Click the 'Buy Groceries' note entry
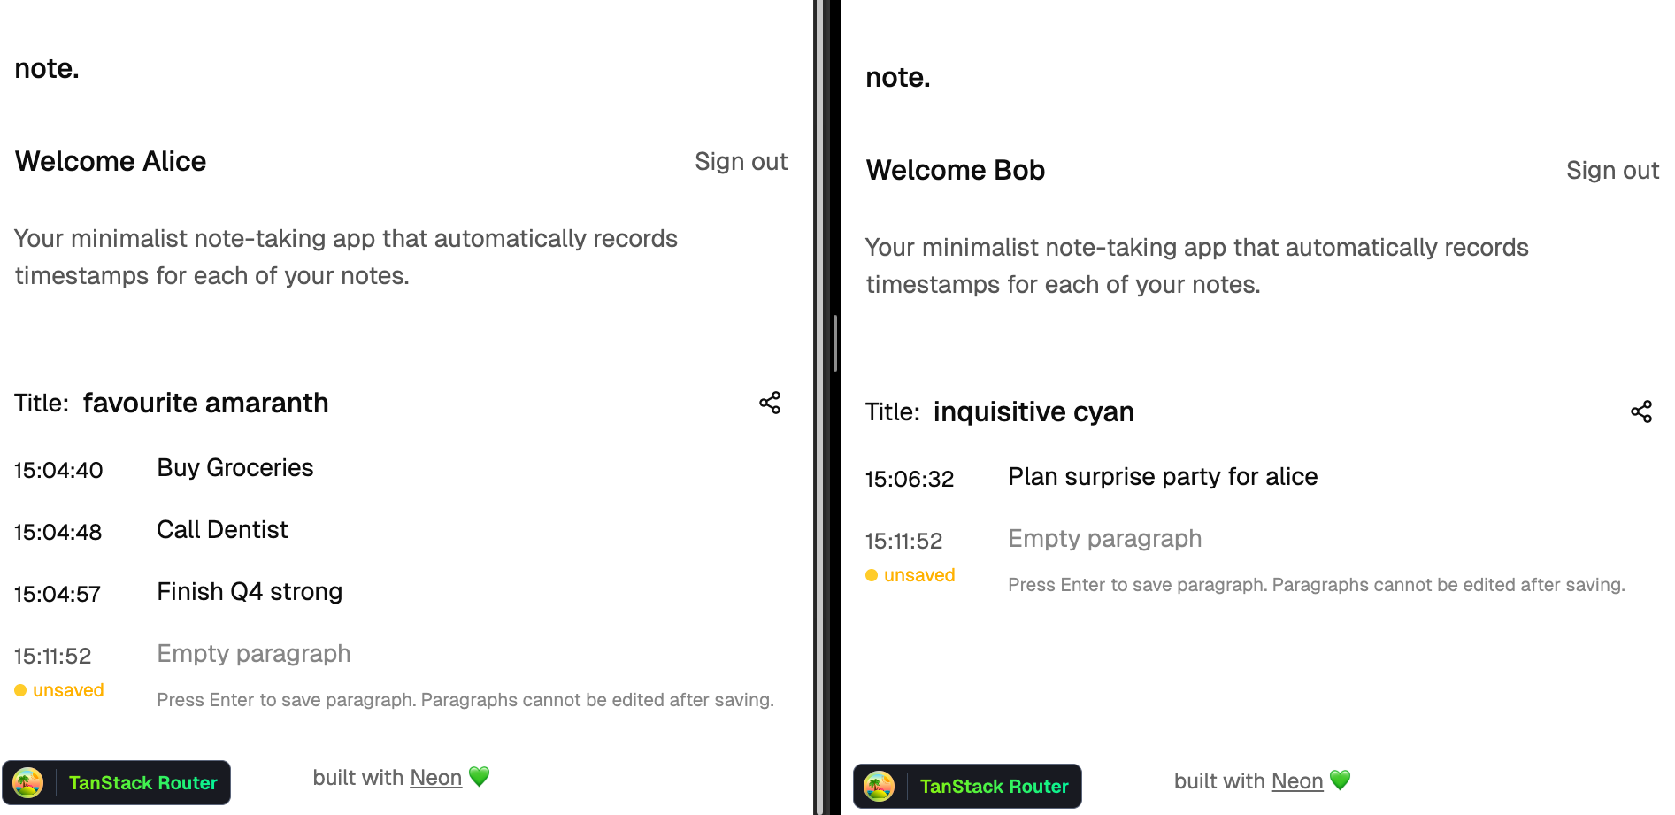Viewport: 1675px width, 815px height. pyautogui.click(x=235, y=468)
